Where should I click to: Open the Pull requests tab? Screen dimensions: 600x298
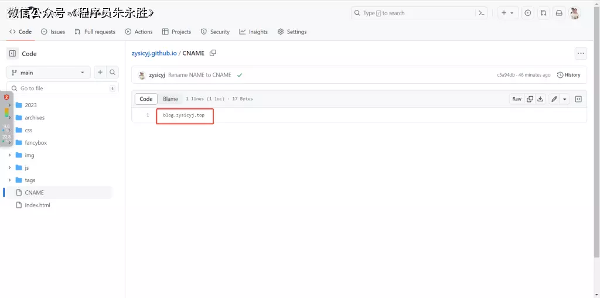pos(95,32)
